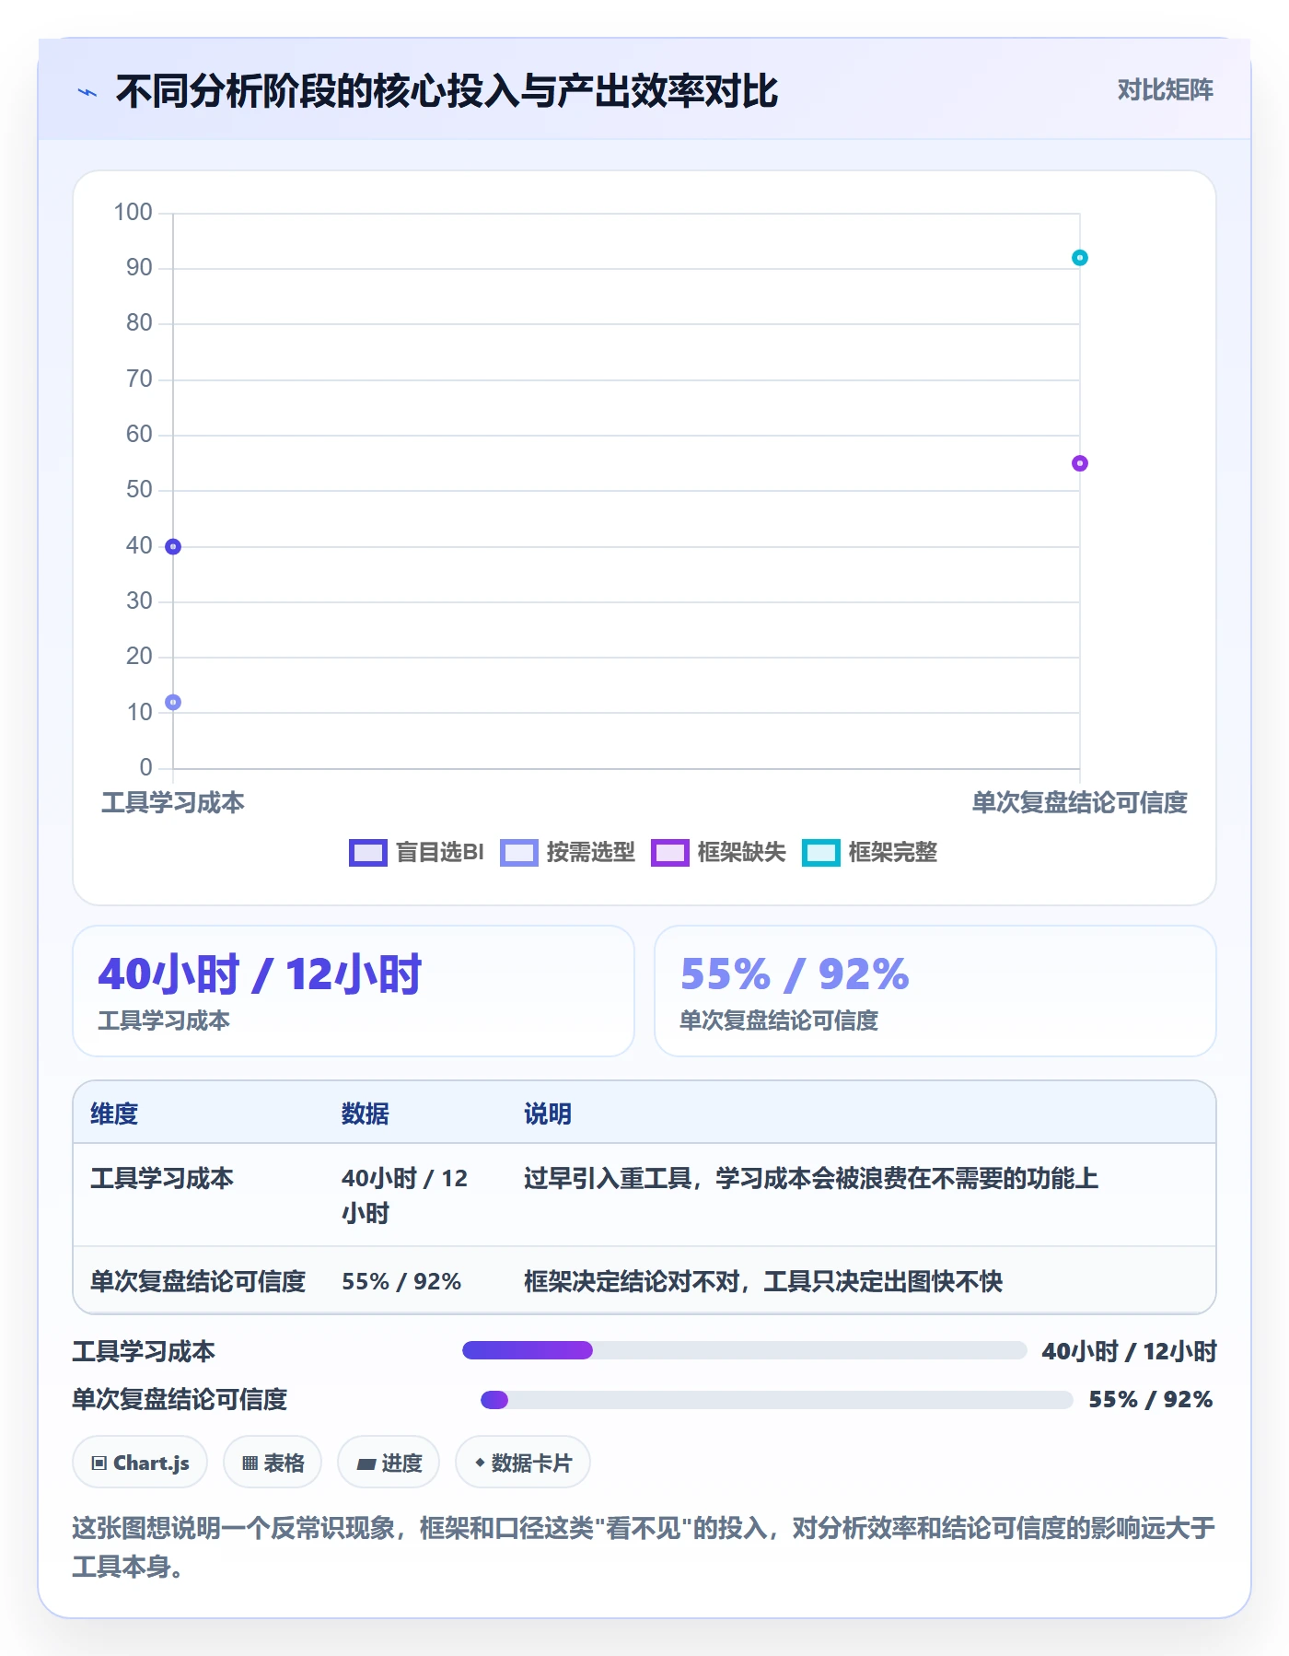
Task: Click the 对比矩阵 label in the header
Action: click(1165, 89)
